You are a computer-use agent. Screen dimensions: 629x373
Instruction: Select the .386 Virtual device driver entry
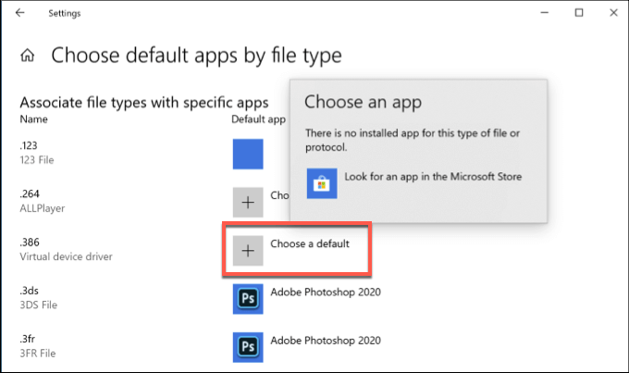coord(65,249)
